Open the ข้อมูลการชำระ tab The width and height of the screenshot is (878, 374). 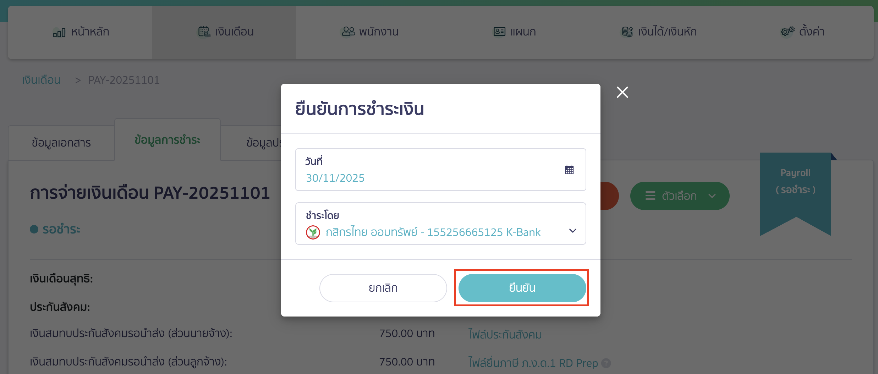167,140
